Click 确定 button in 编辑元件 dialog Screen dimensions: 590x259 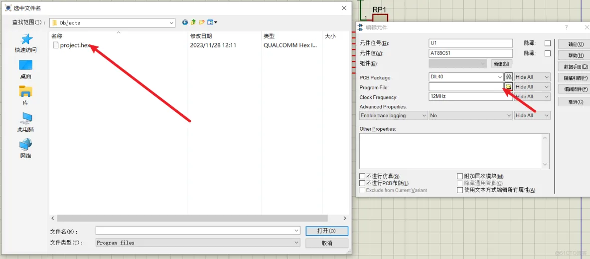click(576, 44)
